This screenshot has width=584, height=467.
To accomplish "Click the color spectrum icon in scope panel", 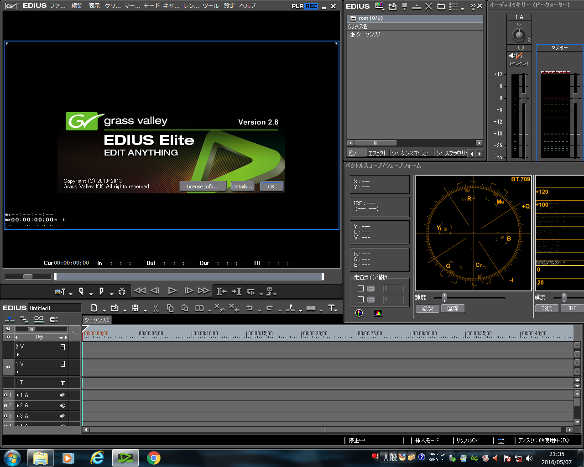I will [378, 313].
